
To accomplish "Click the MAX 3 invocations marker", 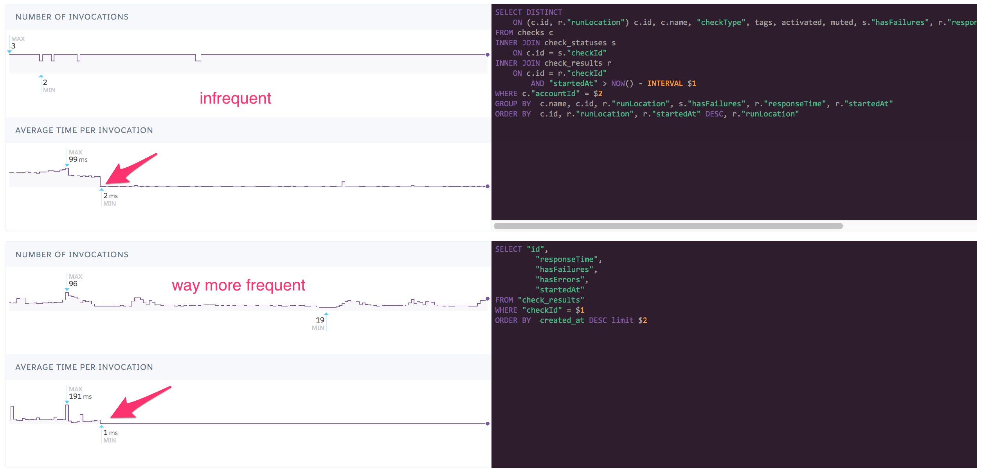I will pyautogui.click(x=13, y=46).
